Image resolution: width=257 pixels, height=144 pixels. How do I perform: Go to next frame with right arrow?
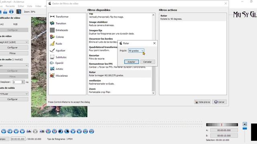(10, 131)
